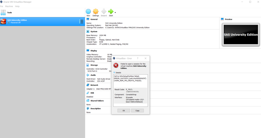Select SAS University Edition in VM list
This screenshot has width=261, height=138.
click(x=42, y=21)
